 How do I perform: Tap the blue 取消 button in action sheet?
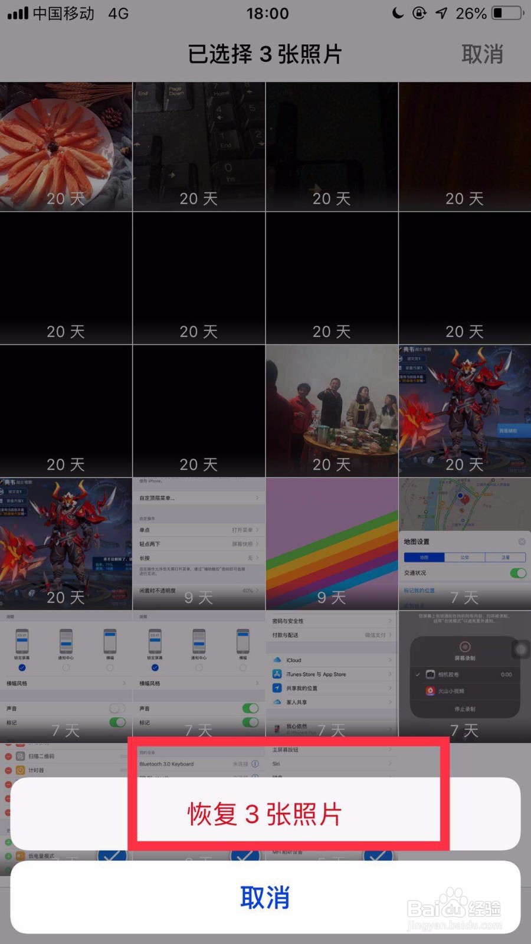(x=265, y=897)
